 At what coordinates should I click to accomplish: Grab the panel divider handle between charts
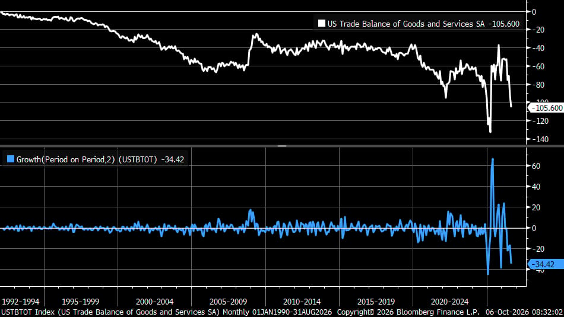pos(282,146)
